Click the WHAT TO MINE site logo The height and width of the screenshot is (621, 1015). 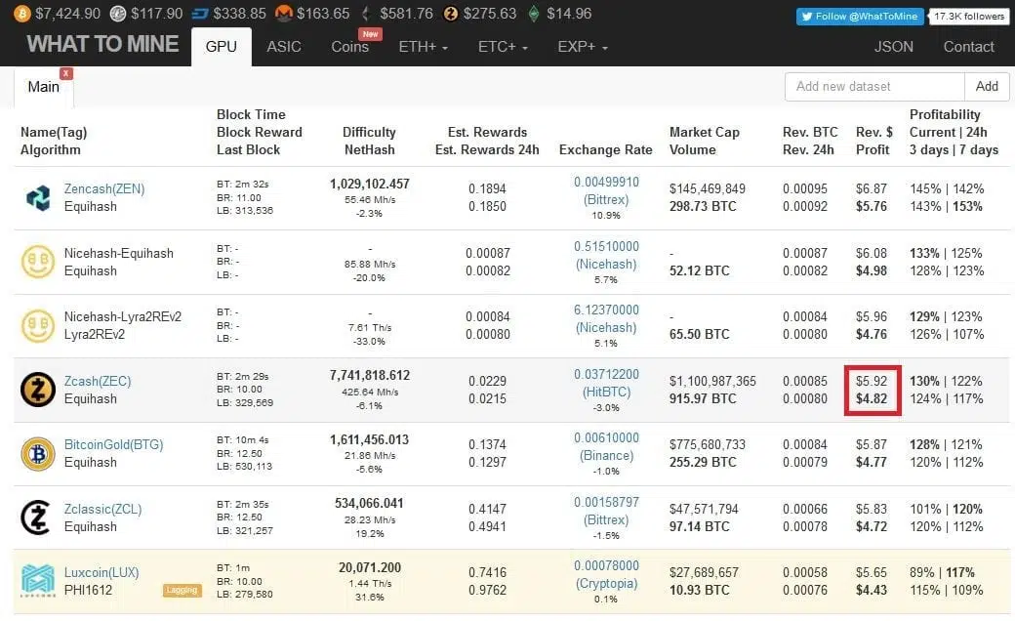(102, 43)
